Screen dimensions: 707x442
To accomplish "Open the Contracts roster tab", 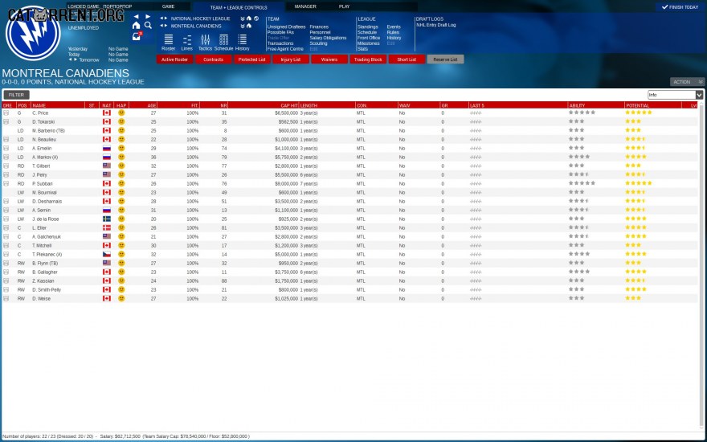I will coord(213,59).
